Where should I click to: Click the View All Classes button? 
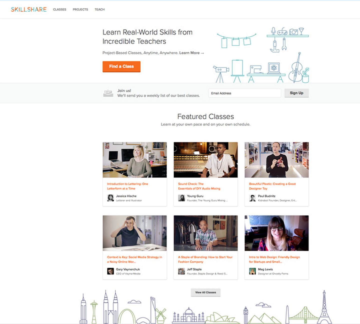205,292
